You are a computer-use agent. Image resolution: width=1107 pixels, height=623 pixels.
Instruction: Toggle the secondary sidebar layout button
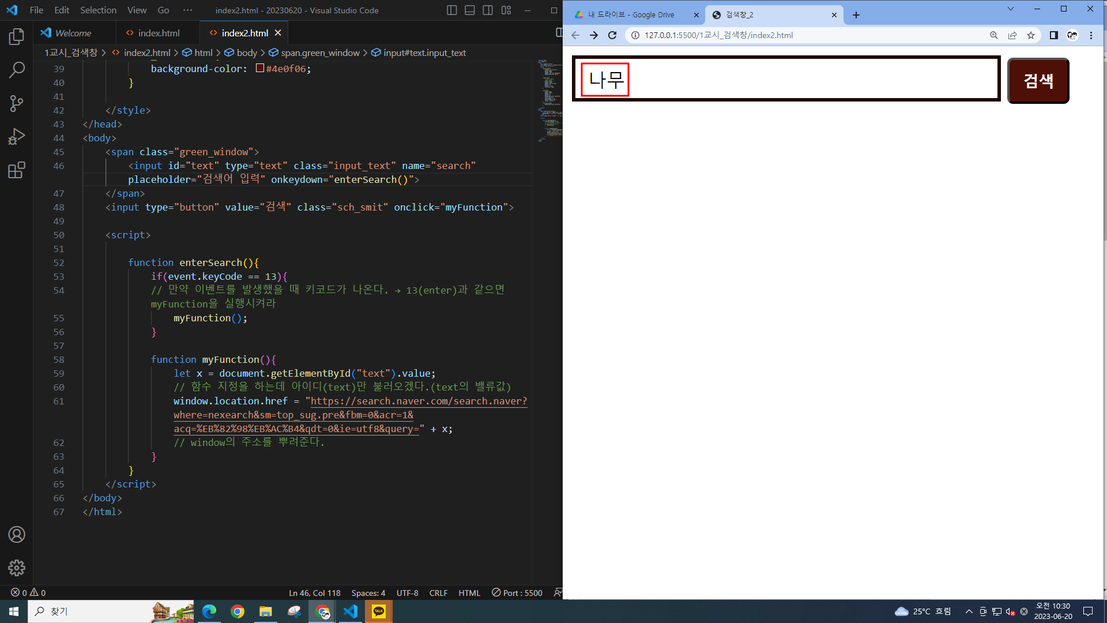pos(488,10)
